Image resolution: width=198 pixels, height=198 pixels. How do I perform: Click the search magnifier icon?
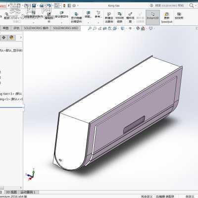click(x=191, y=5)
